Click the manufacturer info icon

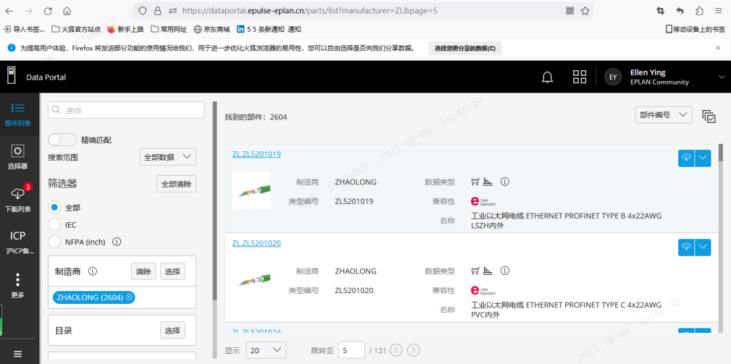93,271
